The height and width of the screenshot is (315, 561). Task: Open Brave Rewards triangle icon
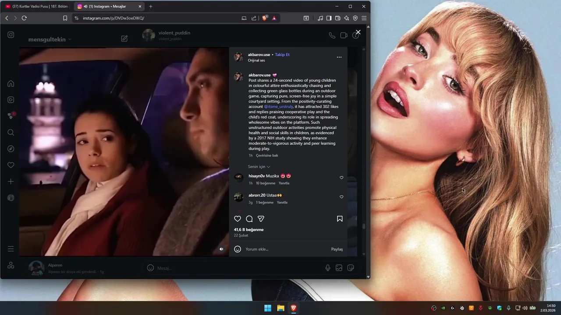click(274, 18)
